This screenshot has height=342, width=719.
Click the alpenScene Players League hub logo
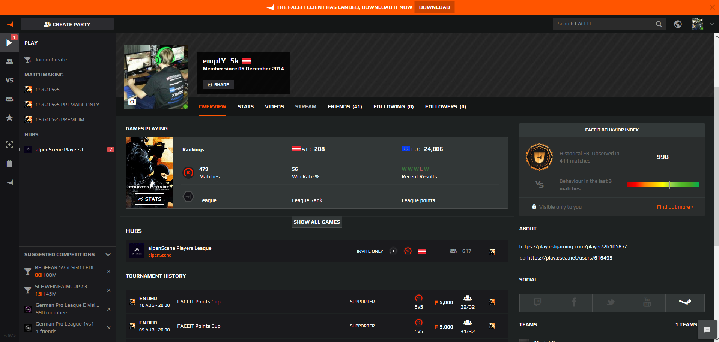point(137,251)
